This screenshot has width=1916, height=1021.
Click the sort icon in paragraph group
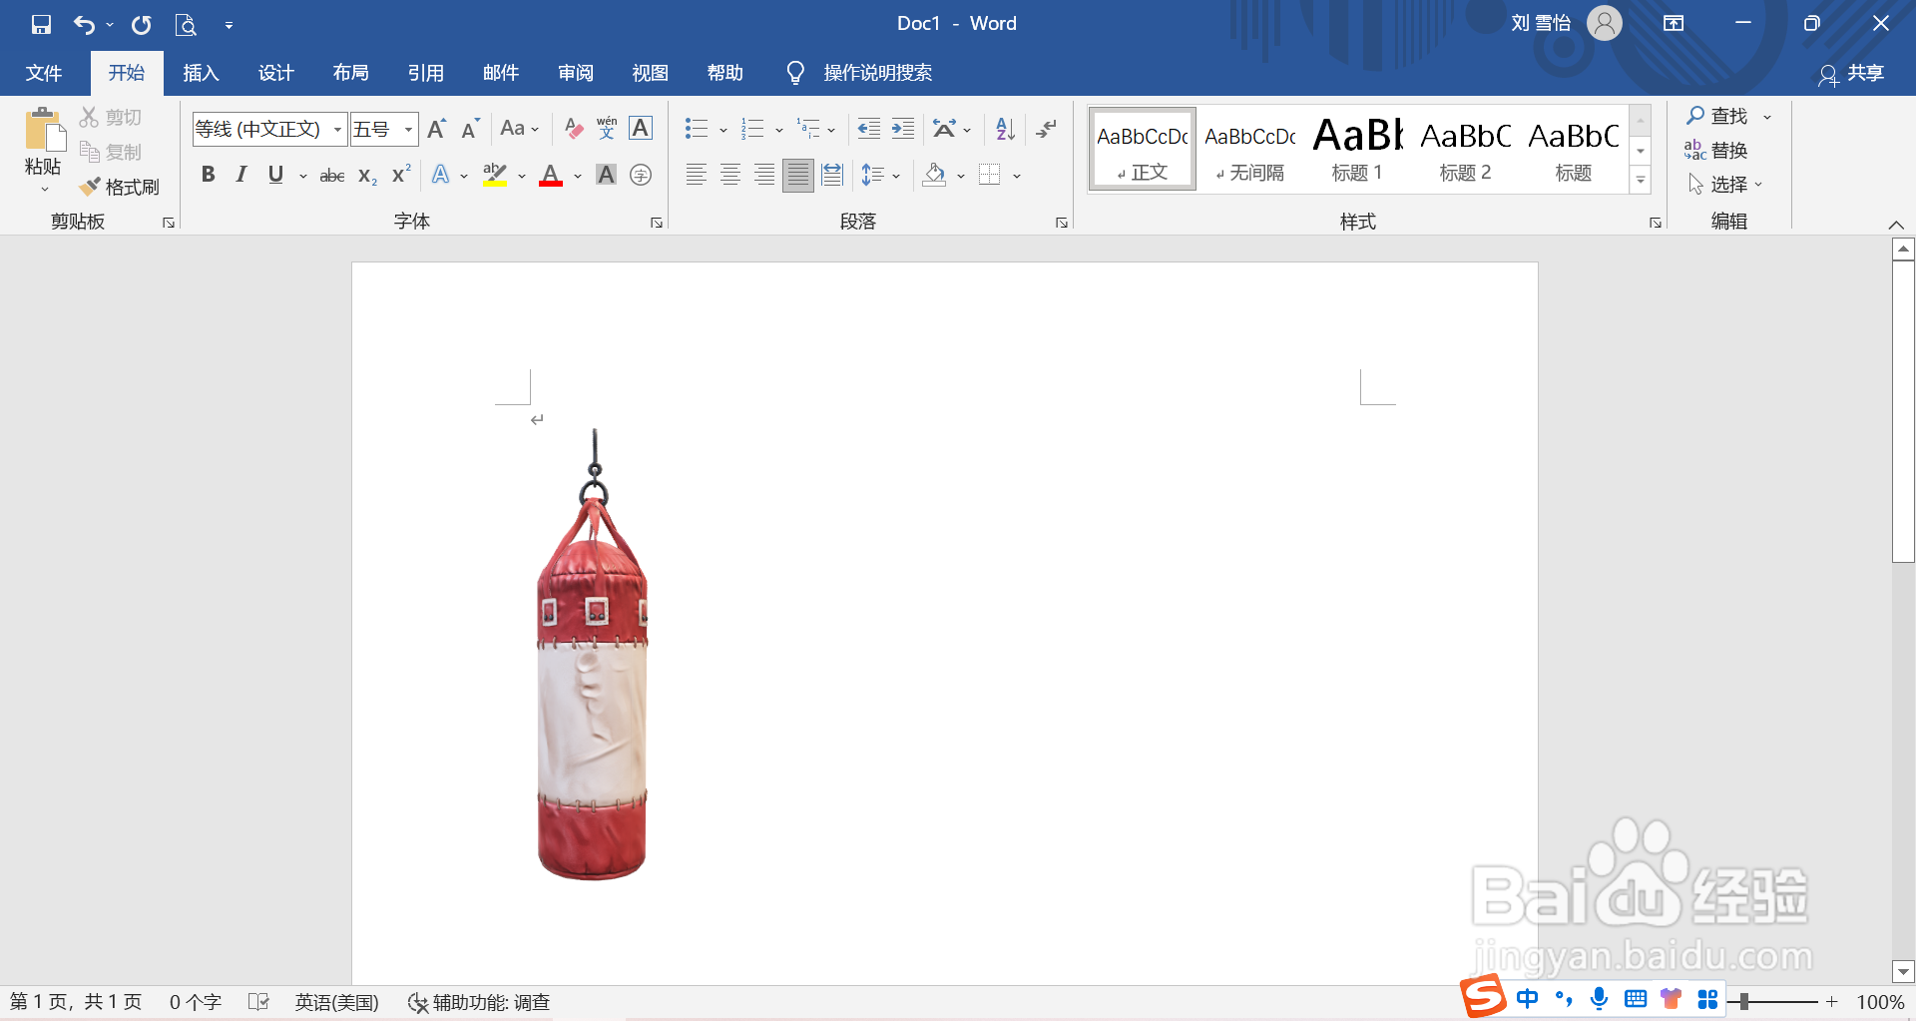pyautogui.click(x=1002, y=128)
